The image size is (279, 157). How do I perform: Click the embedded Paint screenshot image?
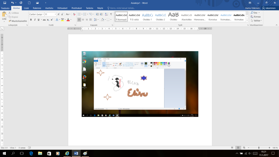pos(140,84)
